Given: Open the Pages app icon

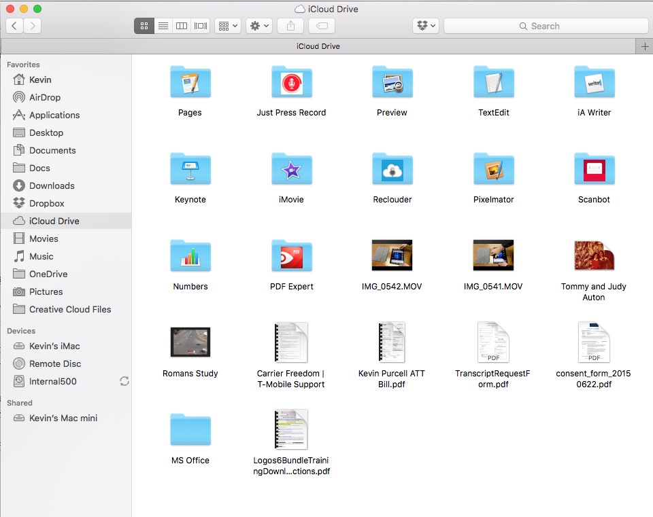Looking at the screenshot, I should pos(190,82).
